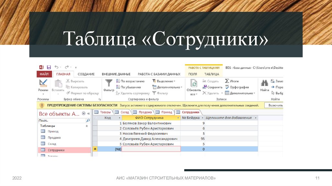Click Сохранить record command

coord(212,87)
